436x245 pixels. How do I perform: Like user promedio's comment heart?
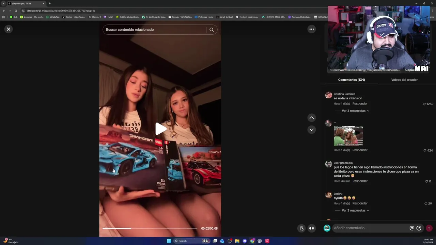point(426,181)
